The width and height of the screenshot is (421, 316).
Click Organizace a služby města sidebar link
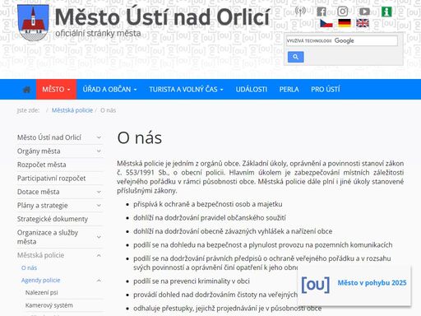(x=48, y=237)
